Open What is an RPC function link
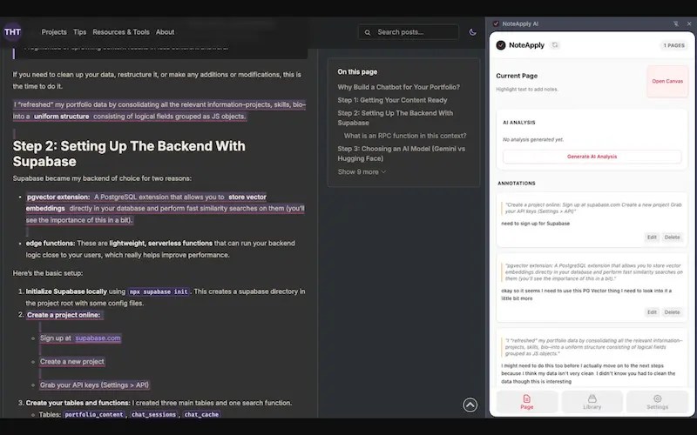Image resolution: width=697 pixels, height=435 pixels. (405, 136)
